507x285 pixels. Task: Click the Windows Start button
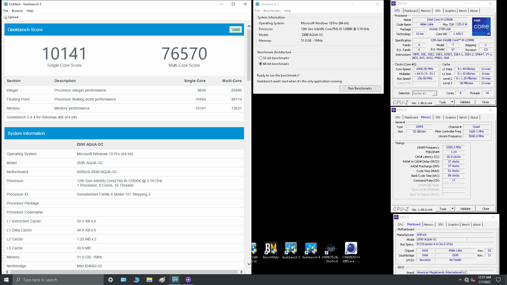[x=6, y=280]
